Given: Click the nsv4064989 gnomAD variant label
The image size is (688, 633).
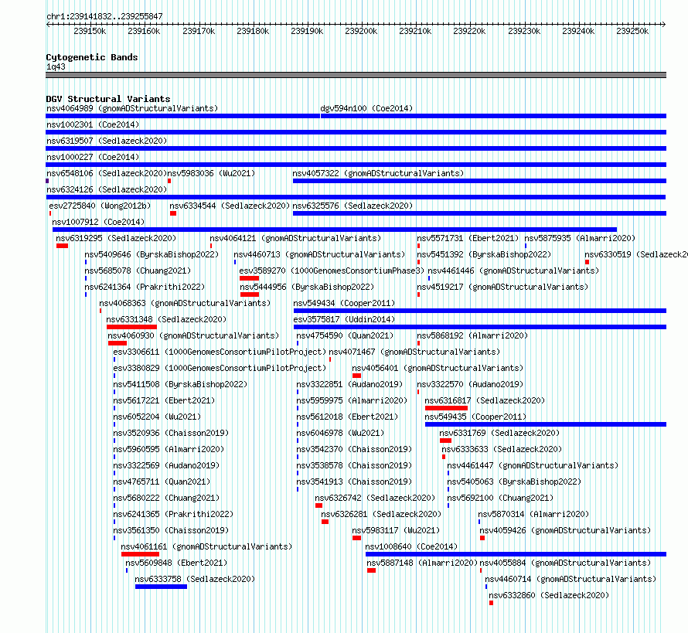Looking at the screenshot, I should 132,108.
